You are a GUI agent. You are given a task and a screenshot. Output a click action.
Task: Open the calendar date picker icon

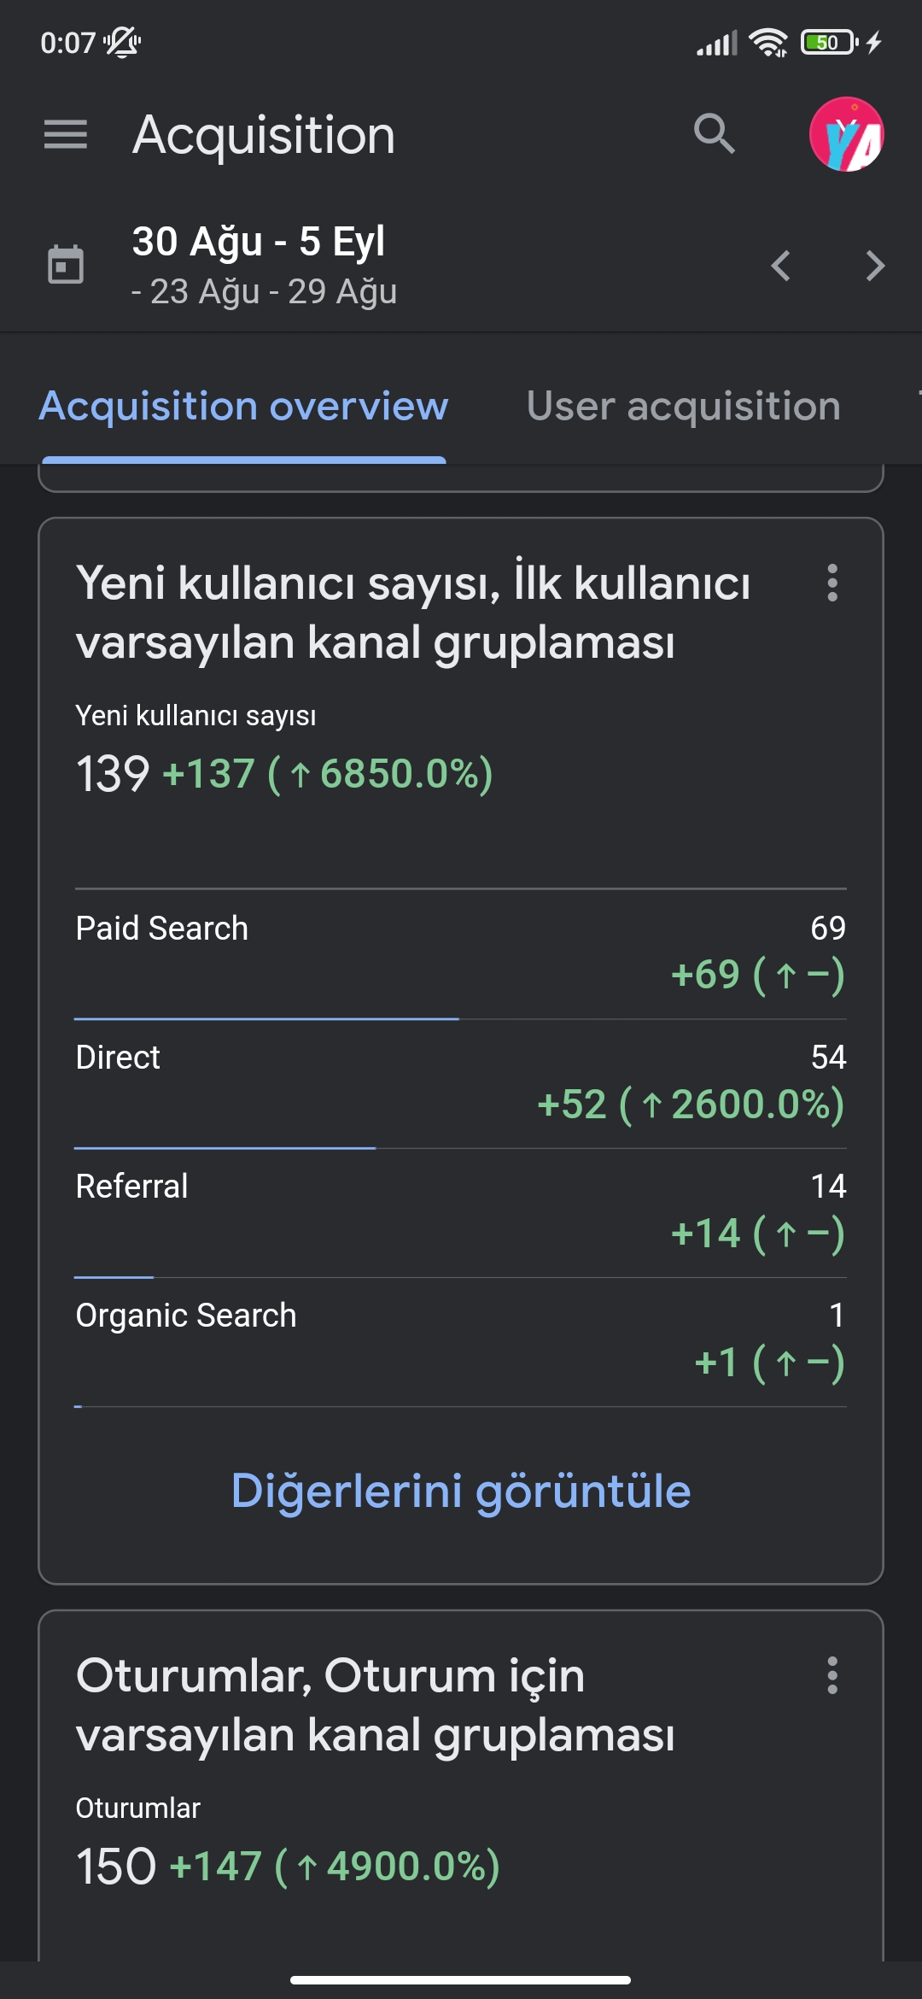pyautogui.click(x=66, y=264)
